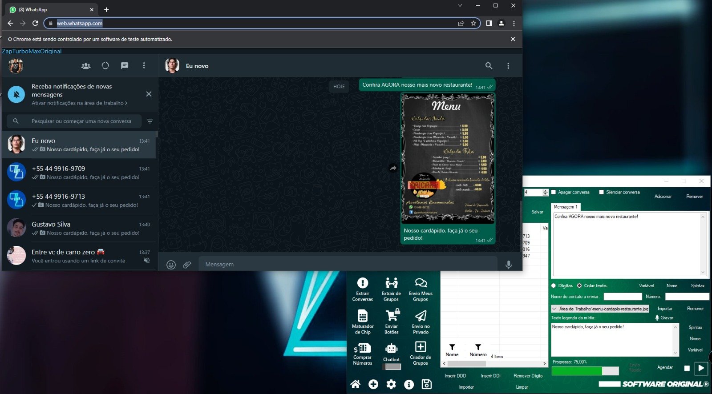712x394 pixels.
Task: Click the WhatsApp attach paperclip icon
Action: point(187,265)
